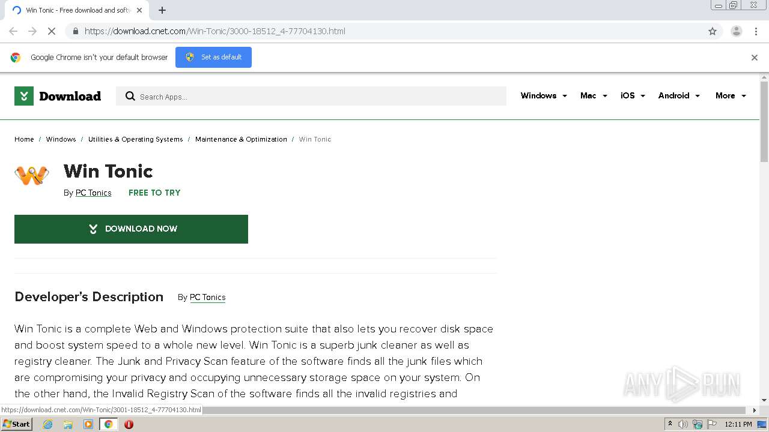This screenshot has width=769, height=432.
Task: Click the FREE TO TRY label
Action: point(154,193)
